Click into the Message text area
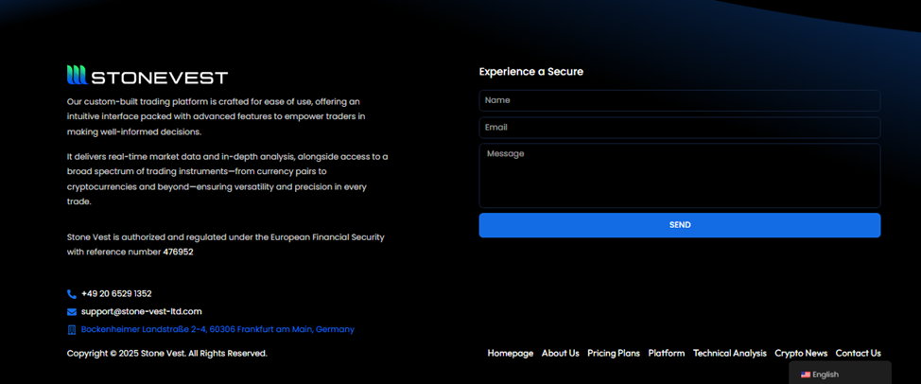Viewport: 921px width, 384px height. (680, 176)
